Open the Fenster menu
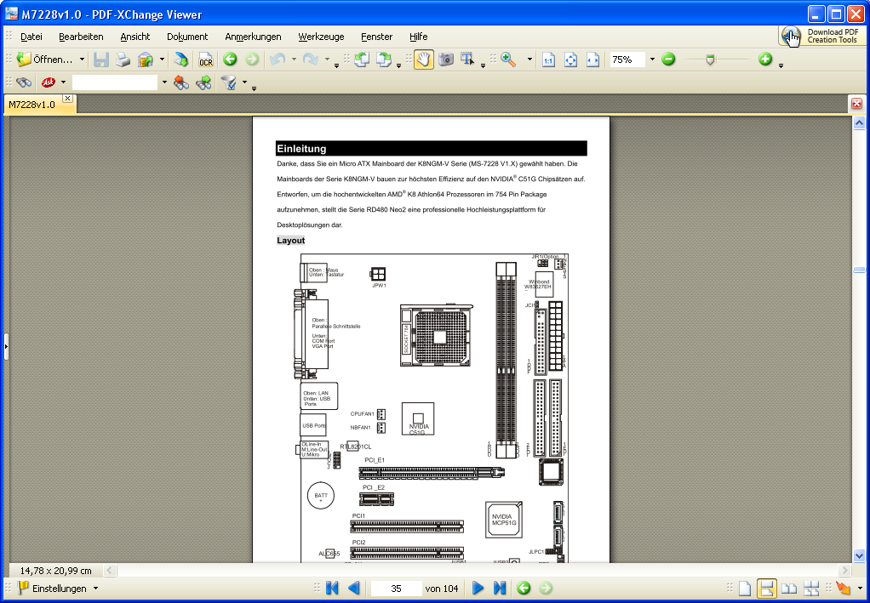The image size is (870, 603). click(x=376, y=37)
